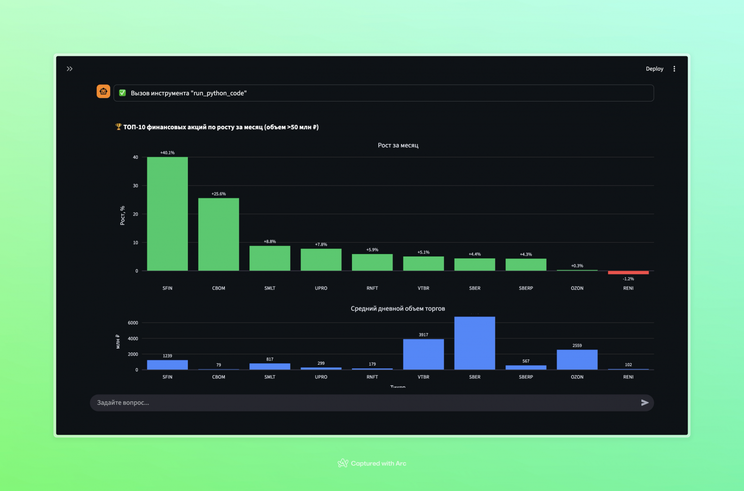
Task: Click the "6000" tick on volume axis
Action: click(x=133, y=323)
